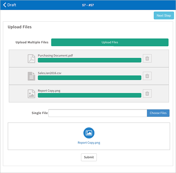Click the green Upload Files button
Image resolution: width=176 pixels, height=173 pixels.
pyautogui.click(x=110, y=42)
